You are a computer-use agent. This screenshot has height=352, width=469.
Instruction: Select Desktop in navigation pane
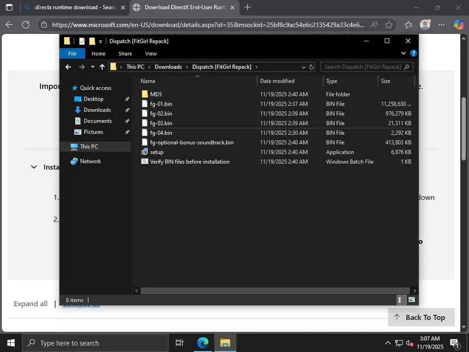93,99
